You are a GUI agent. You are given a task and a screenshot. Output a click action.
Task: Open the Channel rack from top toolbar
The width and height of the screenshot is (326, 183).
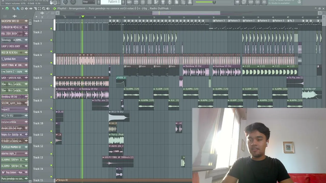point(150,2)
